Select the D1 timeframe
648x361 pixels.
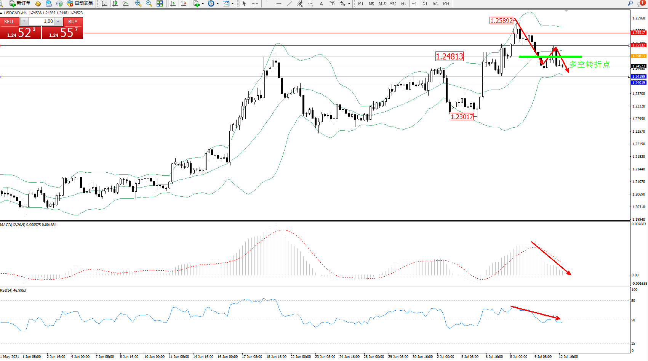tap(425, 3)
